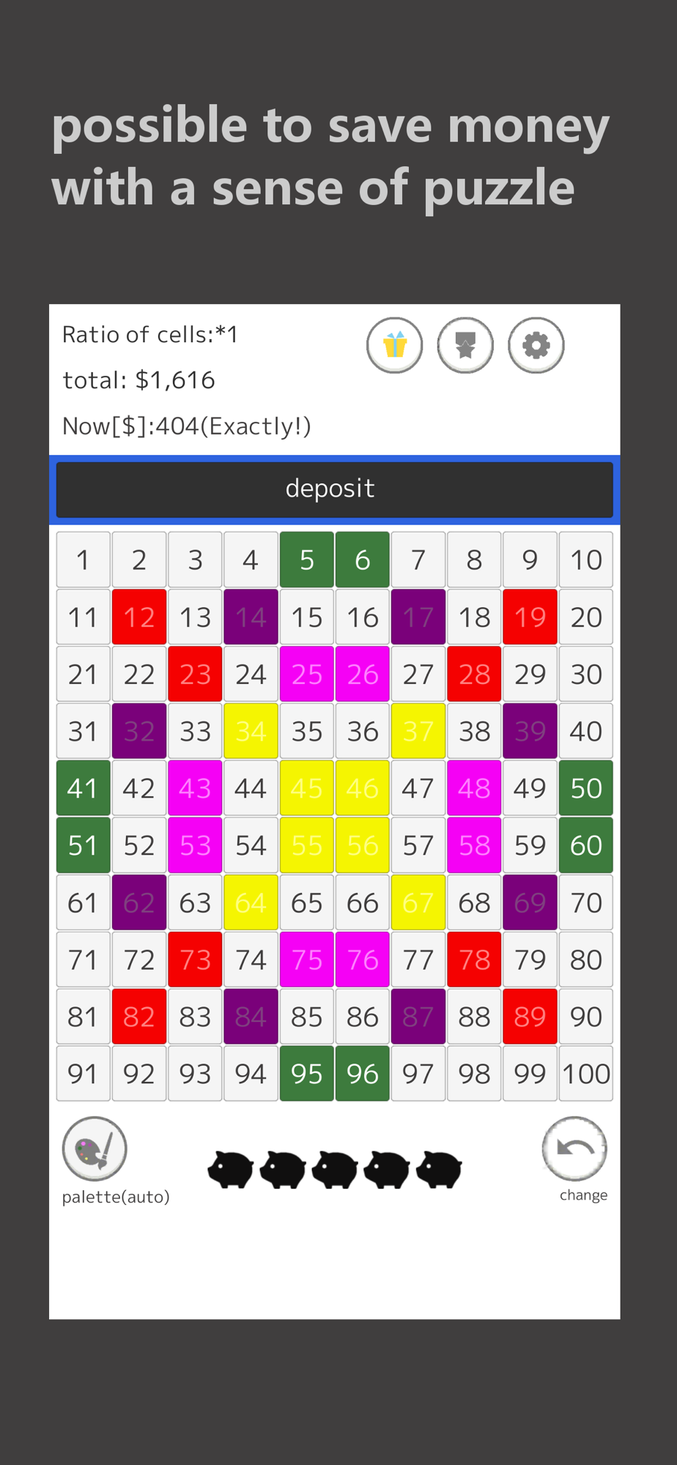Toggle green cell 5
The width and height of the screenshot is (677, 1465).
click(307, 560)
